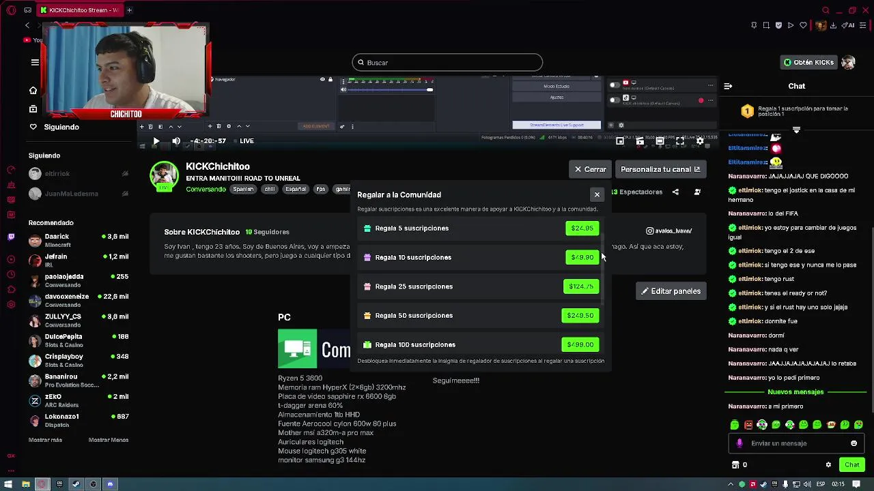Click icon right of the share icon
Screen dimensions: 874x491
coord(697,192)
